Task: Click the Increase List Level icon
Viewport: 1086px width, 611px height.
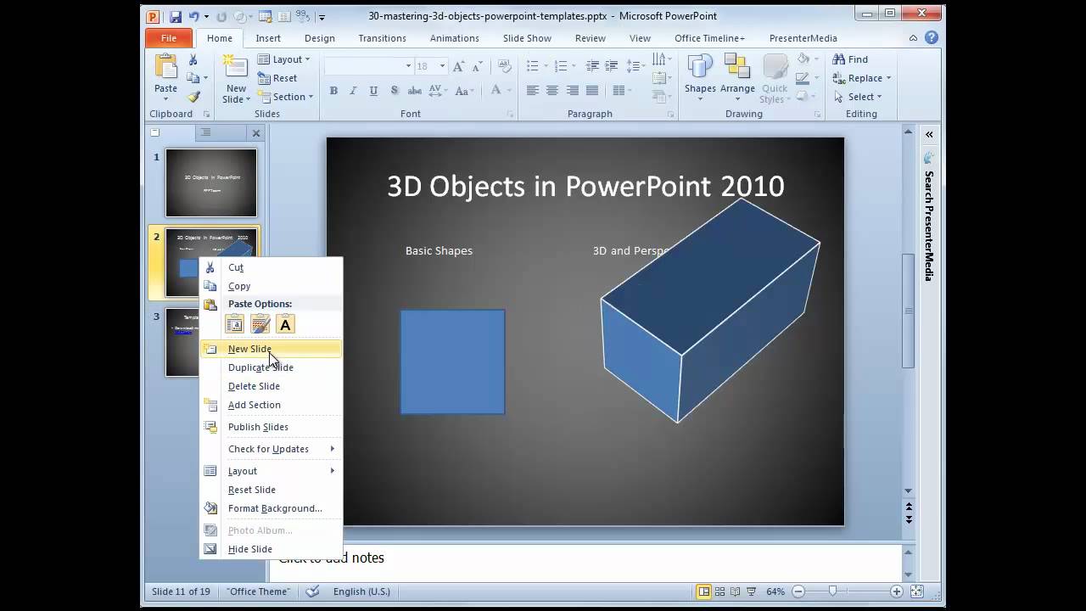Action: point(613,66)
